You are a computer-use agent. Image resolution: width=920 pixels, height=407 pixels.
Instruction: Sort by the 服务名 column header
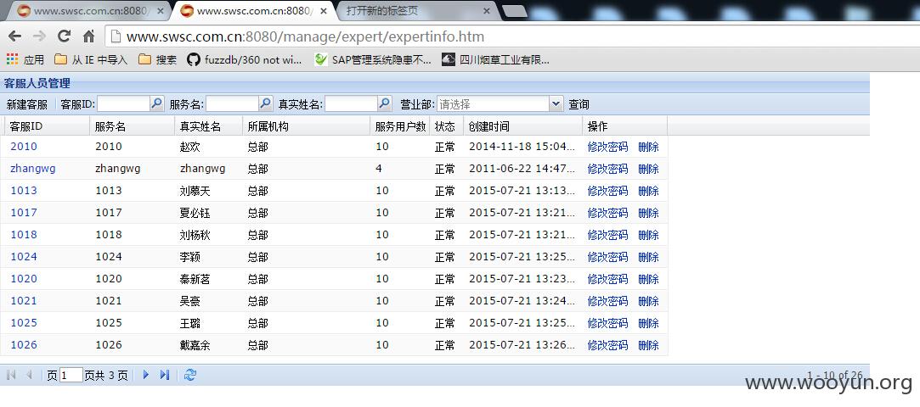(132, 125)
